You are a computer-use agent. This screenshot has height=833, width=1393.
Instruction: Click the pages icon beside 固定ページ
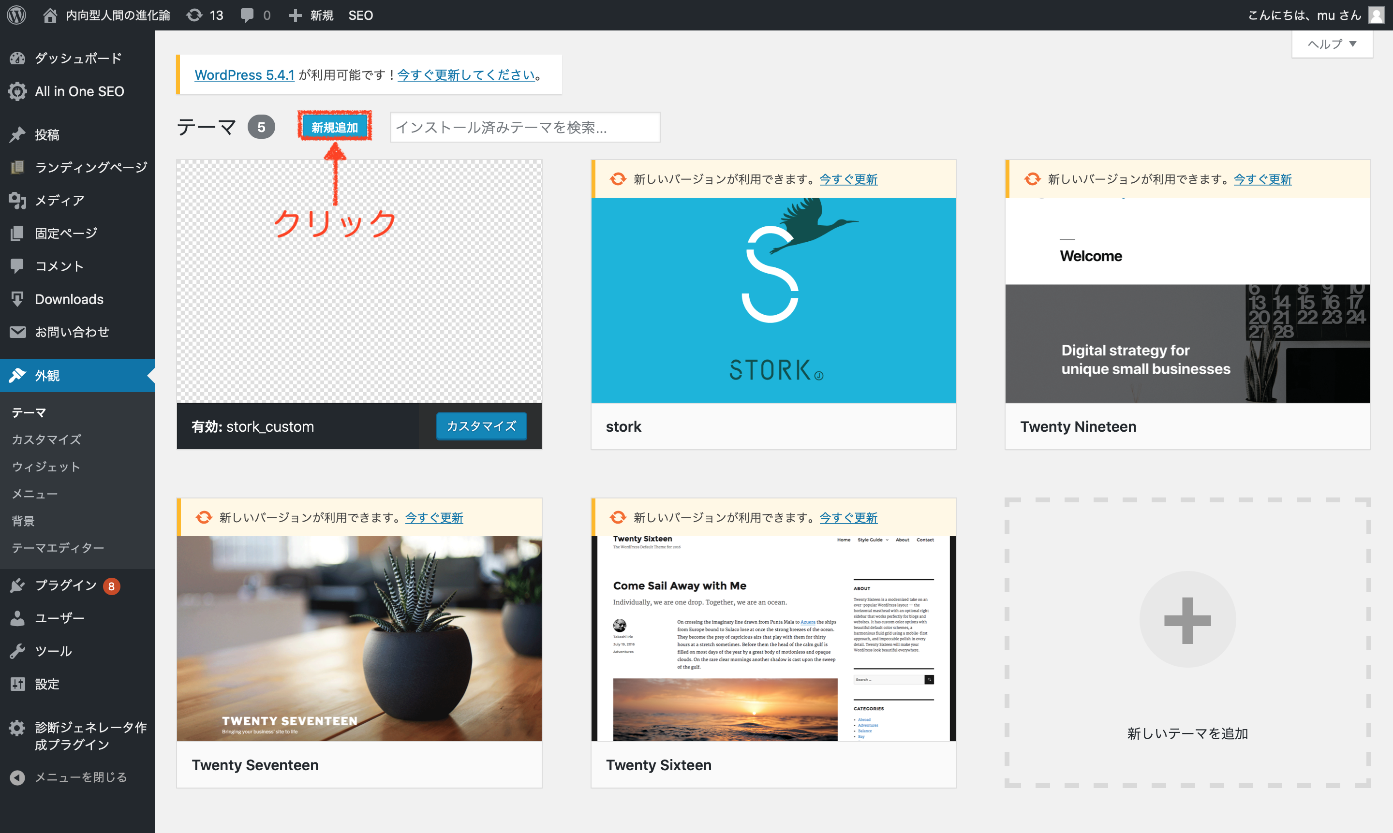[17, 233]
